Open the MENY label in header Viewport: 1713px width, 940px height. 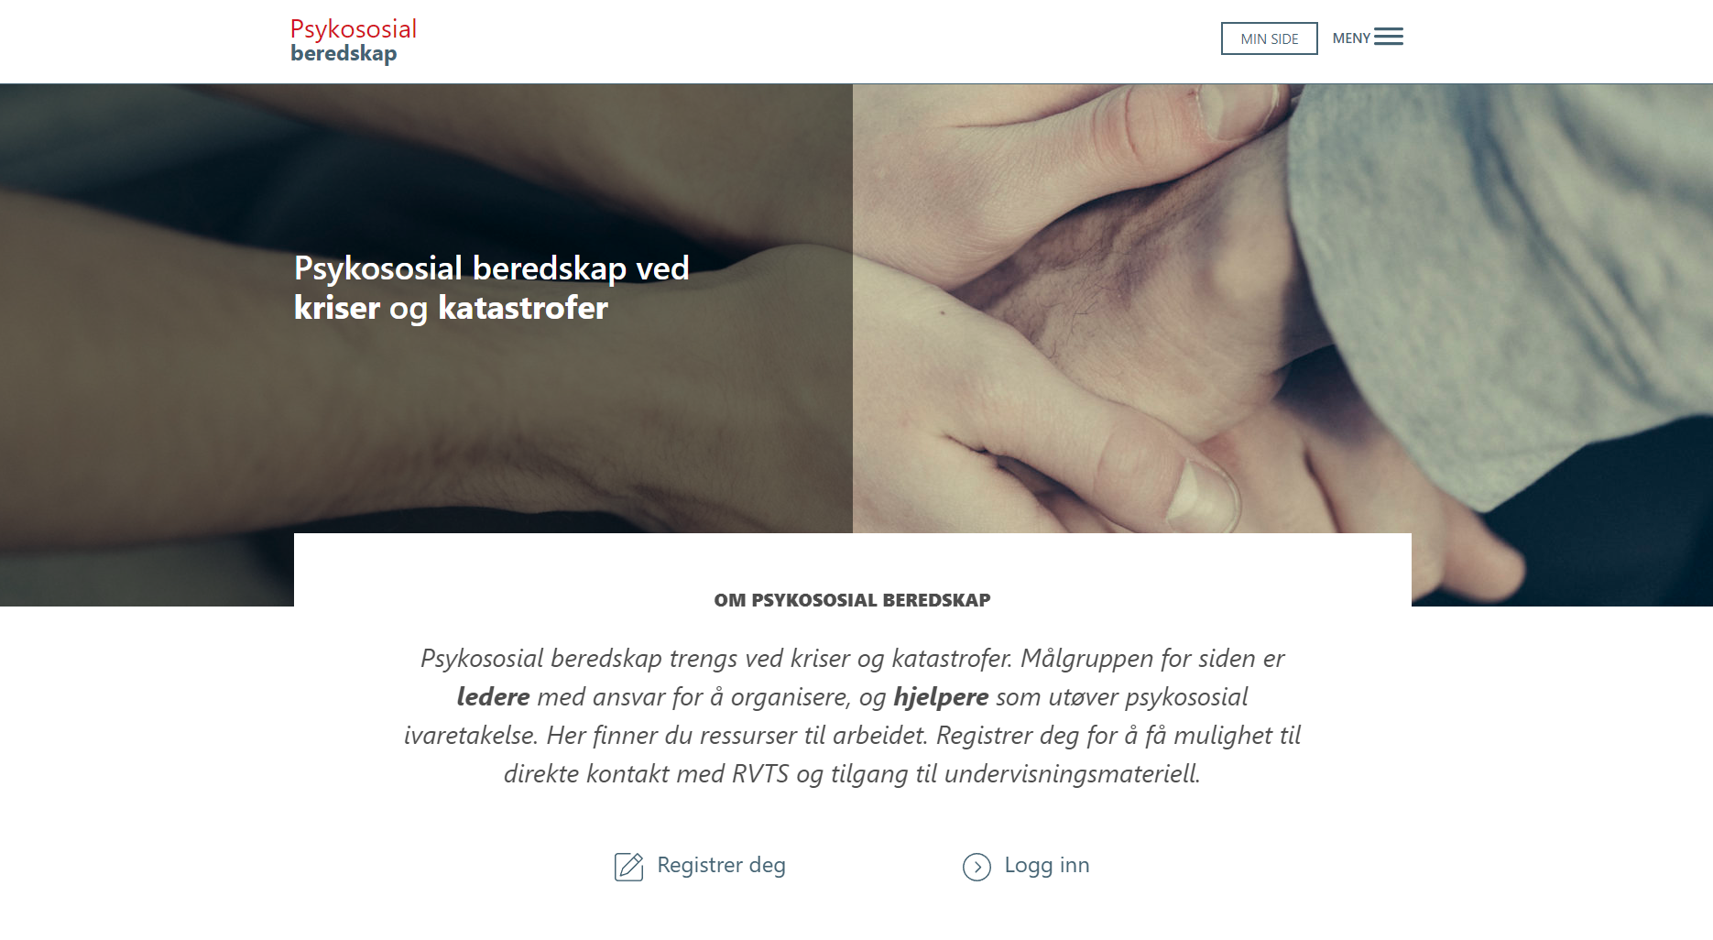click(1351, 38)
